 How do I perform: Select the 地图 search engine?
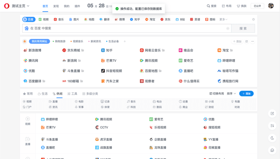click(89, 20)
